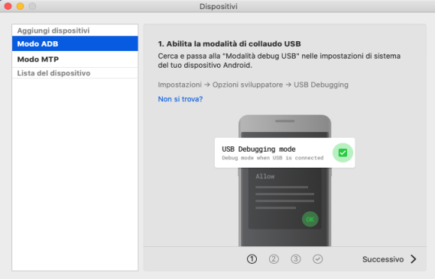Select Modo MTP in the sidebar
Screen dimensions: 435x279
click(75, 59)
